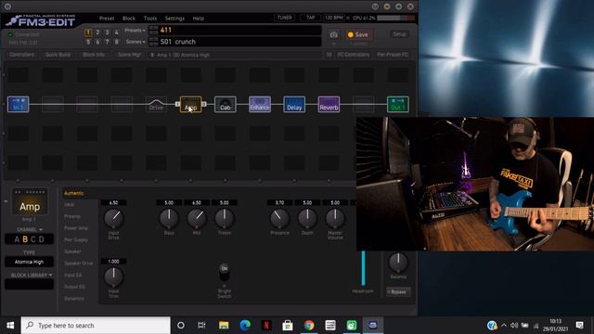Click the Input Drive knob
Image resolution: width=594 pixels, height=334 pixels.
tap(113, 218)
